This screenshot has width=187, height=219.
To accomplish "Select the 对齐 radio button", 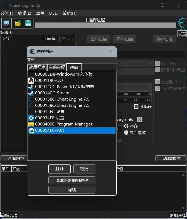I will click(x=126, y=126).
